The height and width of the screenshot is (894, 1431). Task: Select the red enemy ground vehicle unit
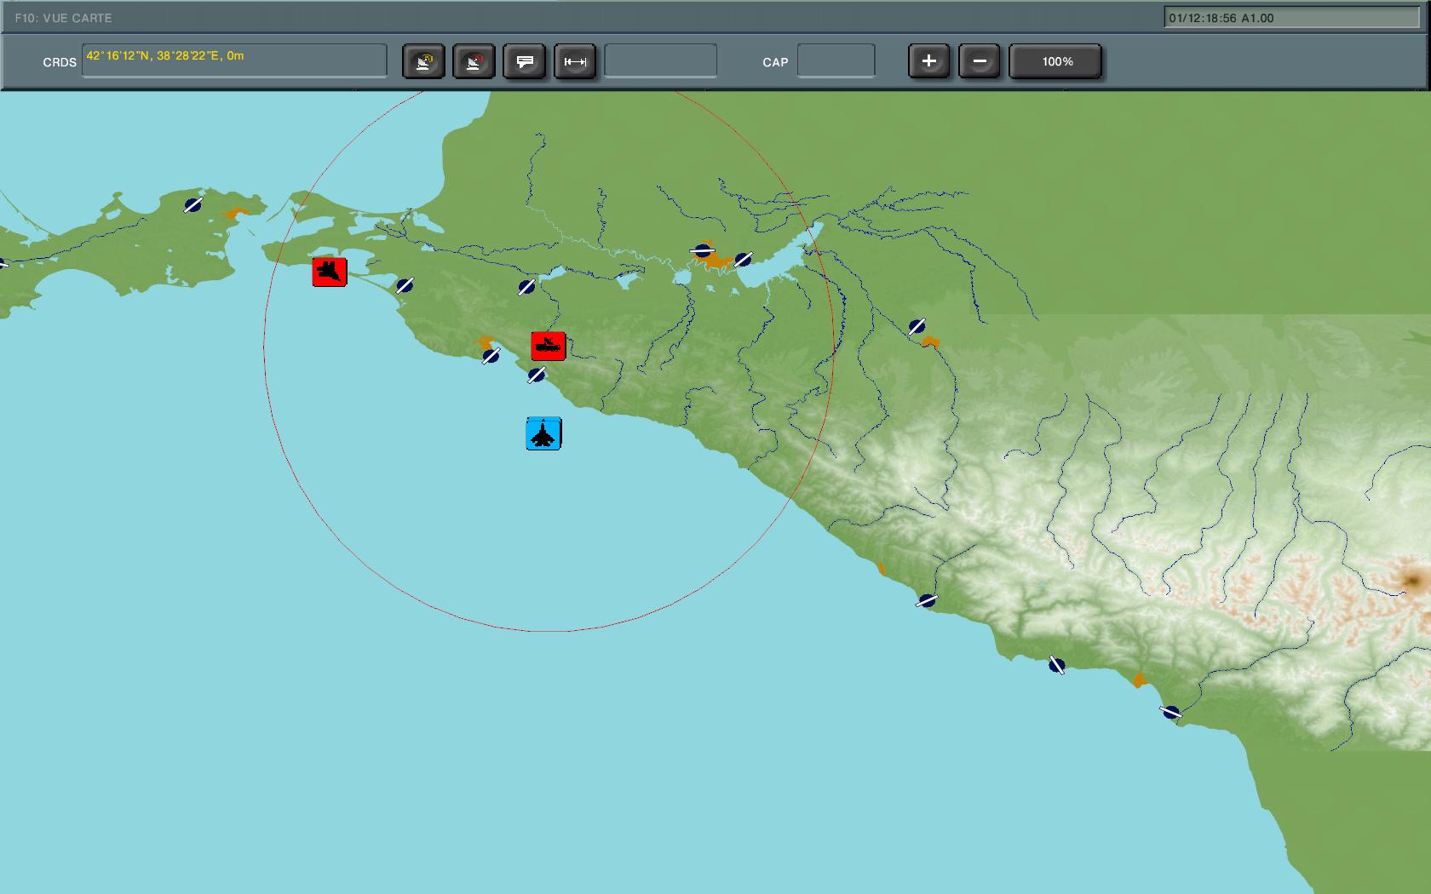point(549,347)
